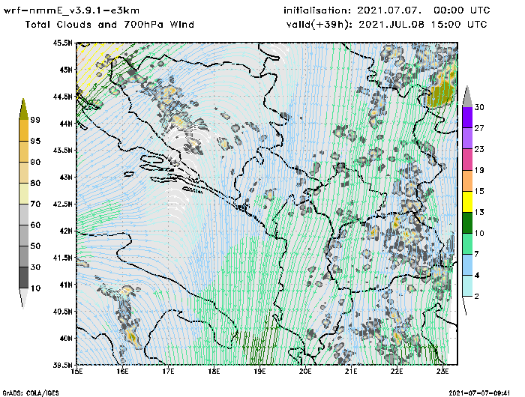Pick the dark green 10–13 wind swatch

pos(467,222)
